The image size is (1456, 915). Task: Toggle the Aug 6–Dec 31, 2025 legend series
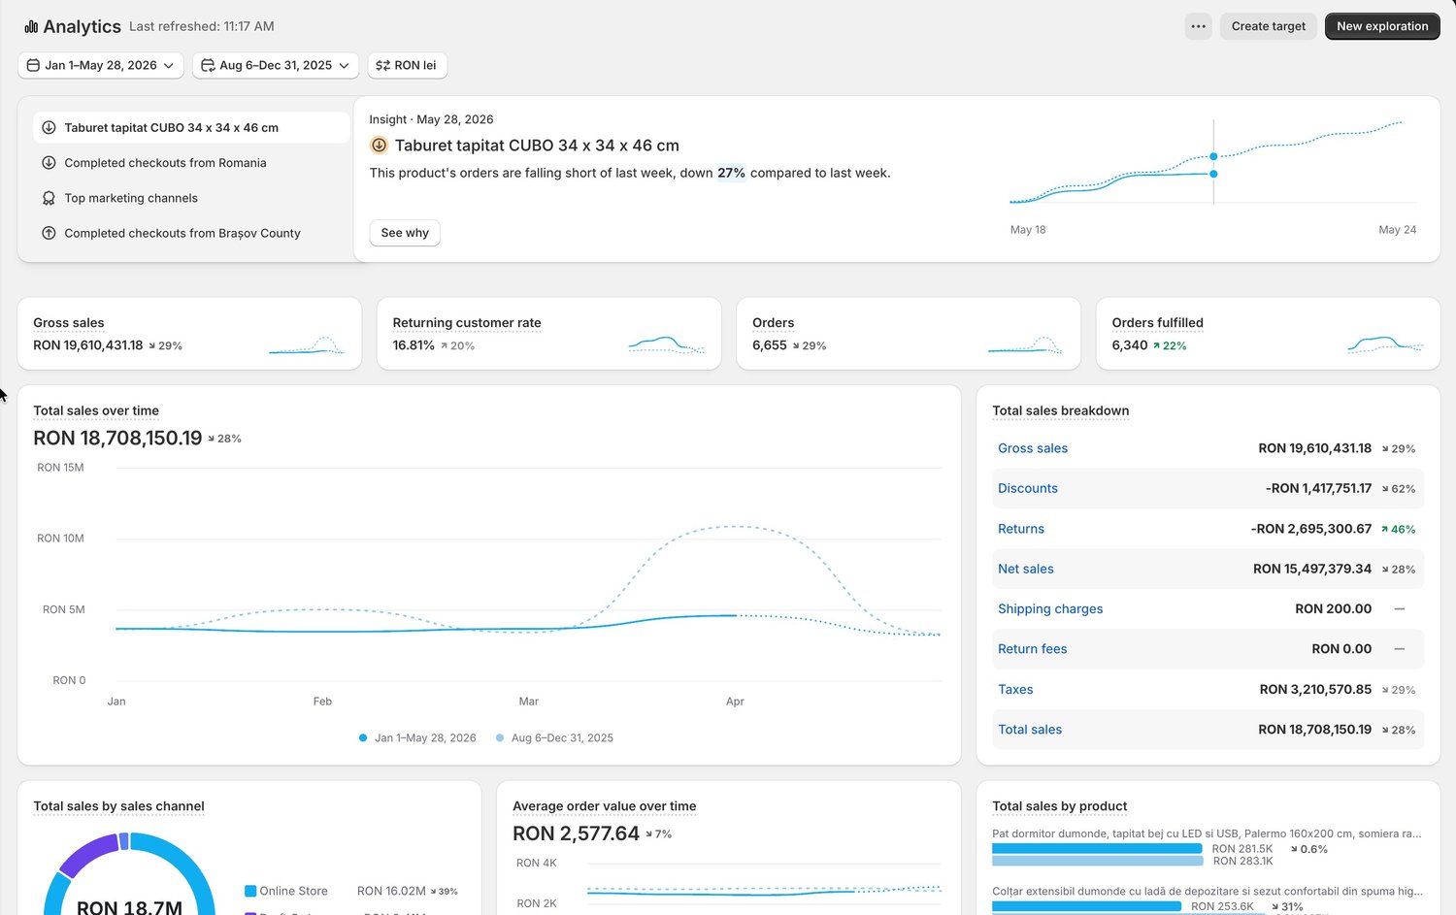[554, 737]
